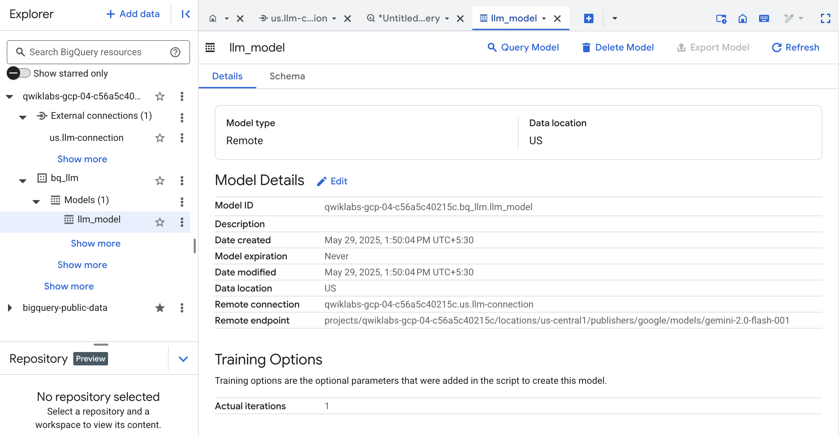The width and height of the screenshot is (839, 437).
Task: Collapse the Explorer panel
Action: (x=186, y=14)
